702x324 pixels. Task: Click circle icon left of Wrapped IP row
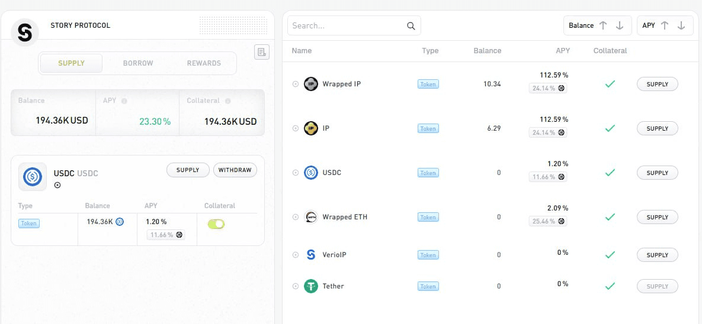[x=296, y=84]
